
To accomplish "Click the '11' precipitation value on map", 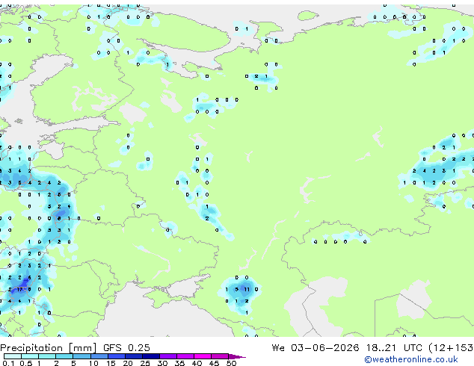I will (247, 289).
